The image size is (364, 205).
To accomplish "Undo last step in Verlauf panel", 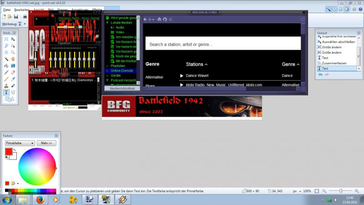I will point(321,75).
